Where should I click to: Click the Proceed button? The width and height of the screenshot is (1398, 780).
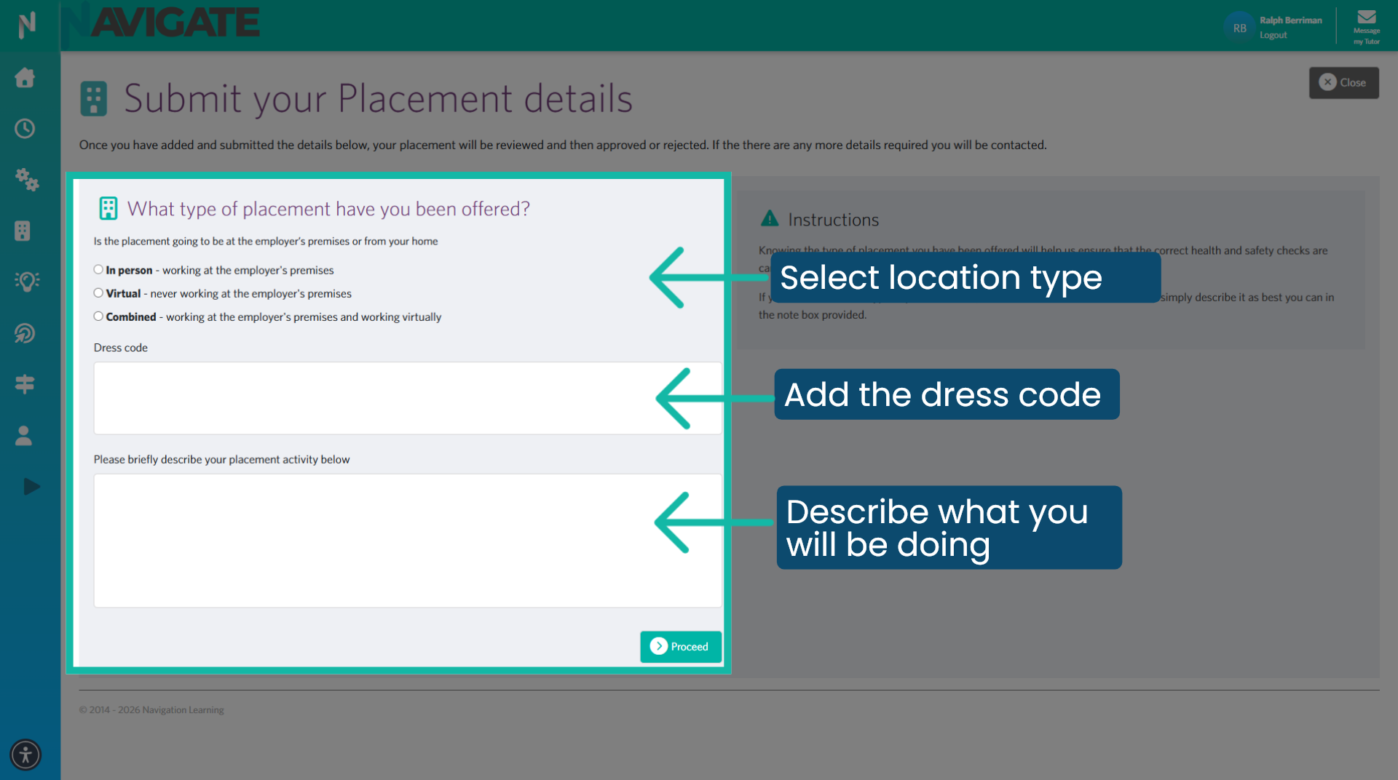coord(680,646)
